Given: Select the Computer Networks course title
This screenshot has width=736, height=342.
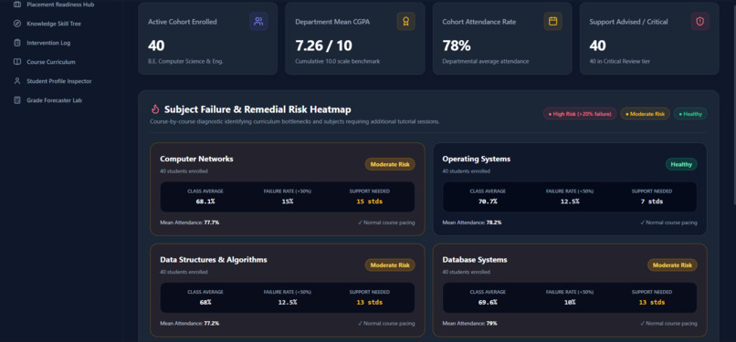Looking at the screenshot, I should [x=196, y=159].
